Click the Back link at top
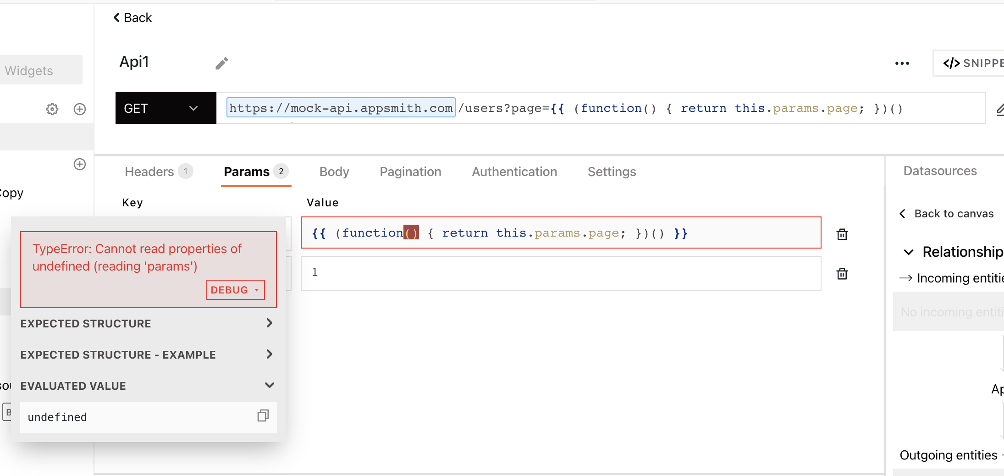Screen dimensions: 1004x476 pyautogui.click(x=132, y=17)
